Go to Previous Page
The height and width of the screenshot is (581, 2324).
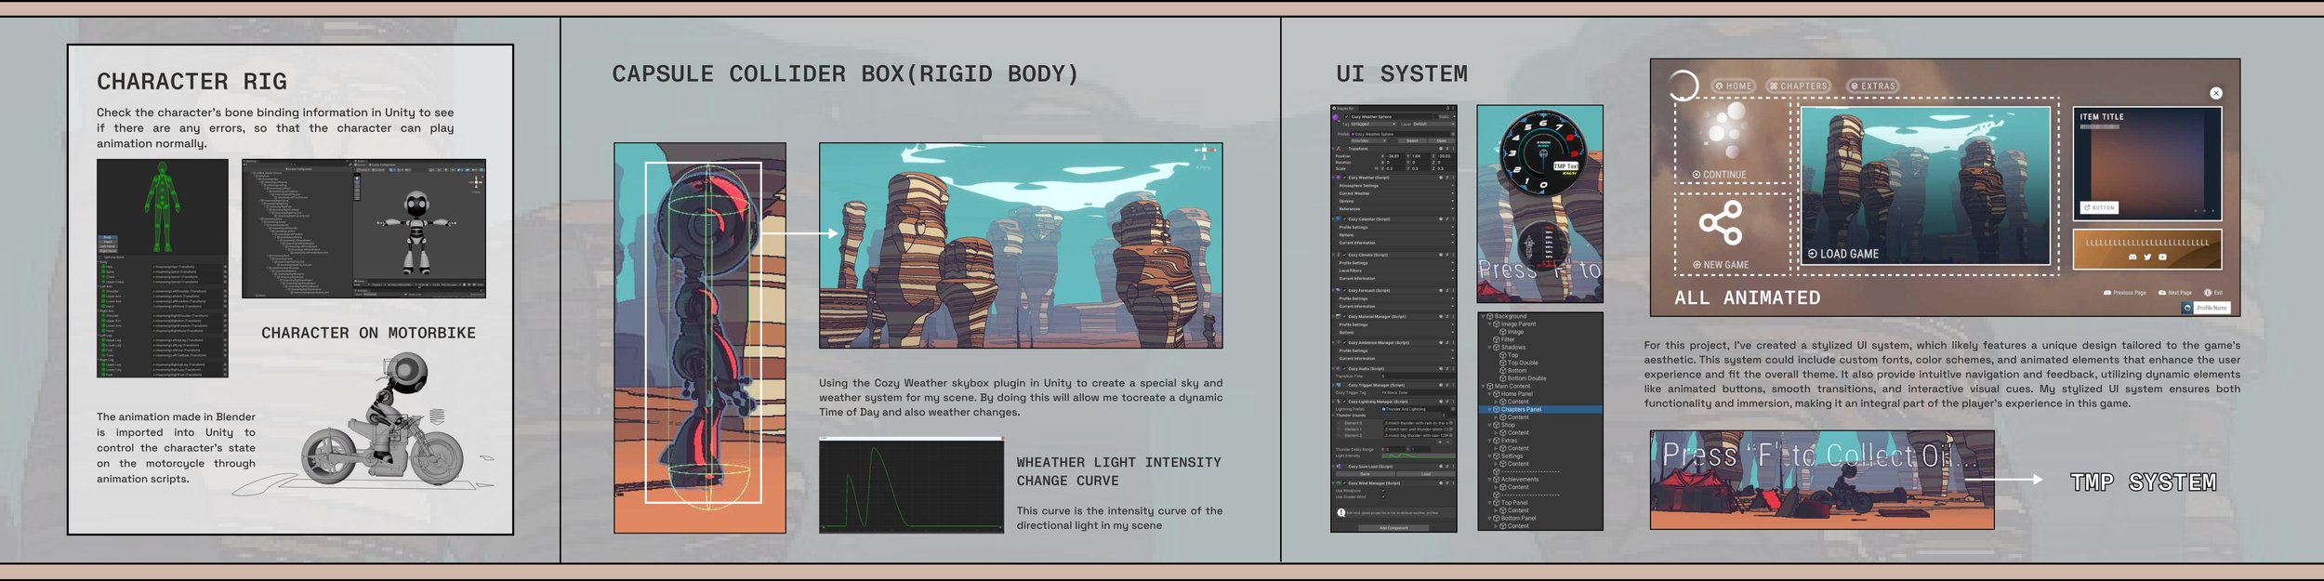coord(2125,293)
